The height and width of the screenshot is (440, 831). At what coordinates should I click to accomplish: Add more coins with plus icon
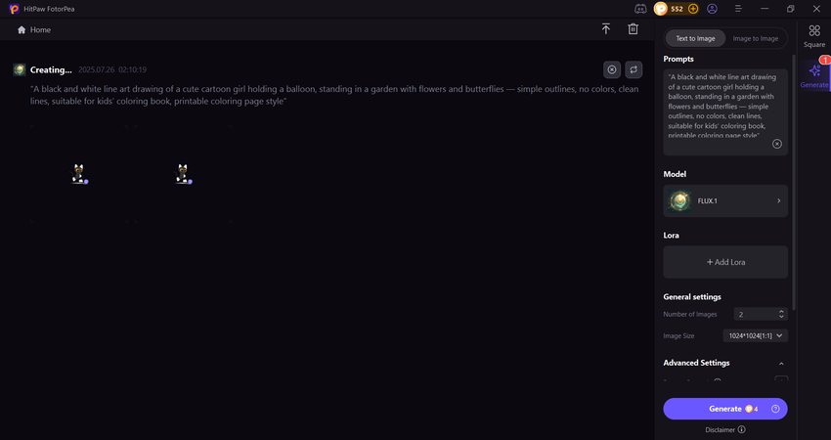tap(693, 9)
